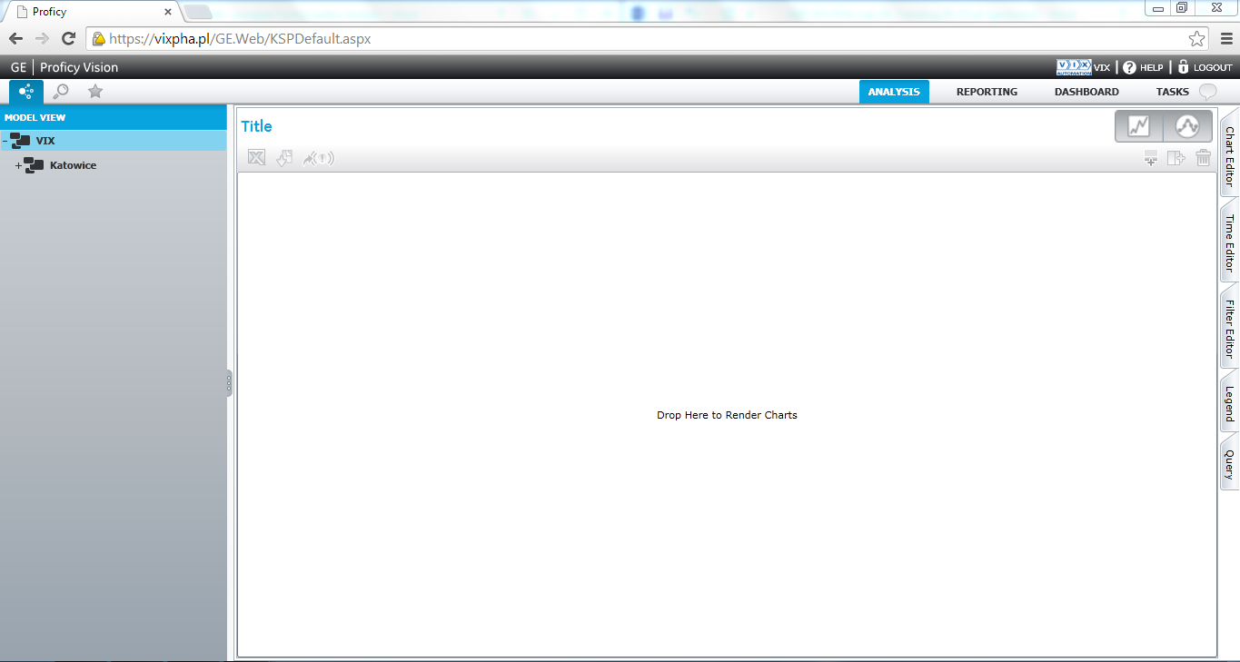Open the Filter Editor side tab
The width and height of the screenshot is (1240, 662).
pyautogui.click(x=1229, y=329)
